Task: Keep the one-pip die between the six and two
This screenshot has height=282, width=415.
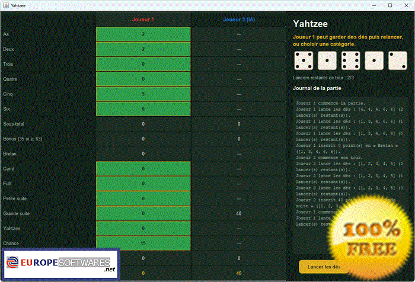Action: (374, 60)
